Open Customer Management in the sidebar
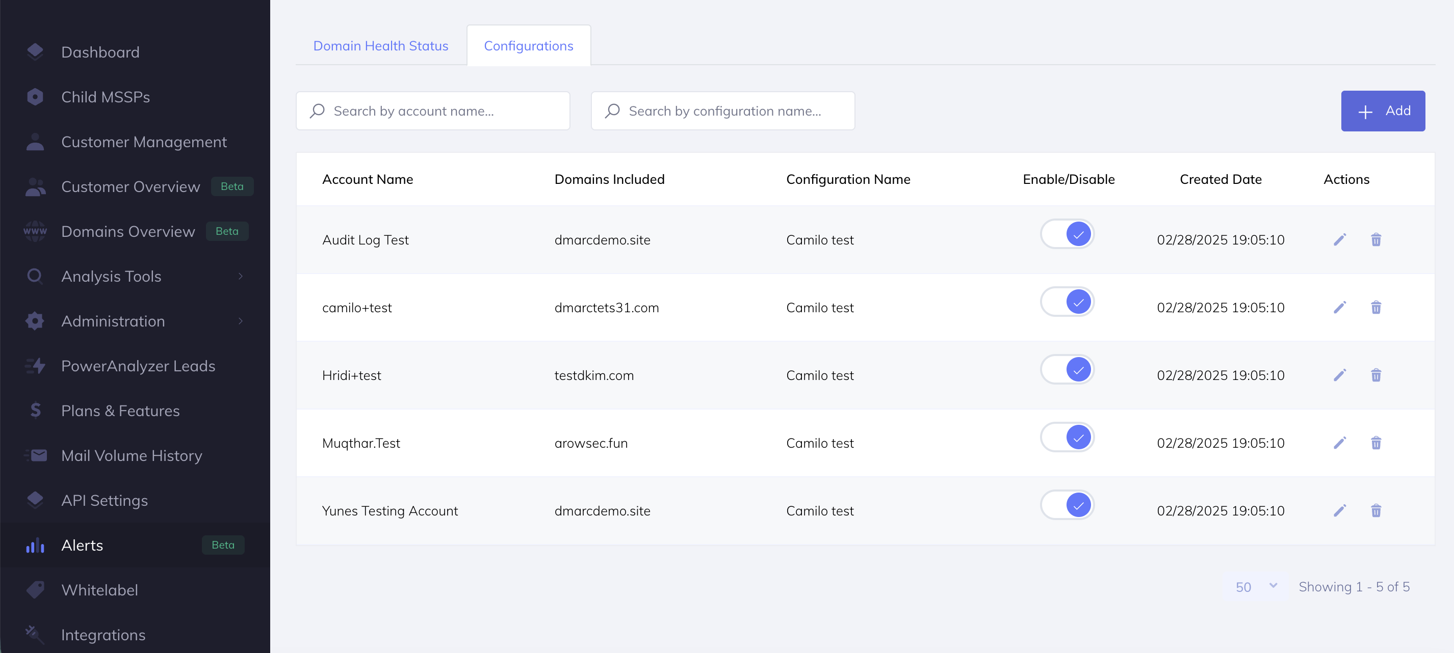This screenshot has height=653, width=1454. (x=143, y=142)
